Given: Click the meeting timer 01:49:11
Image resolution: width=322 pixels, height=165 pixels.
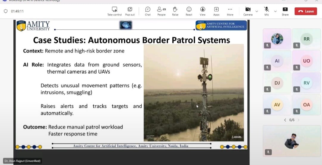Looking at the screenshot, I should [17, 11].
